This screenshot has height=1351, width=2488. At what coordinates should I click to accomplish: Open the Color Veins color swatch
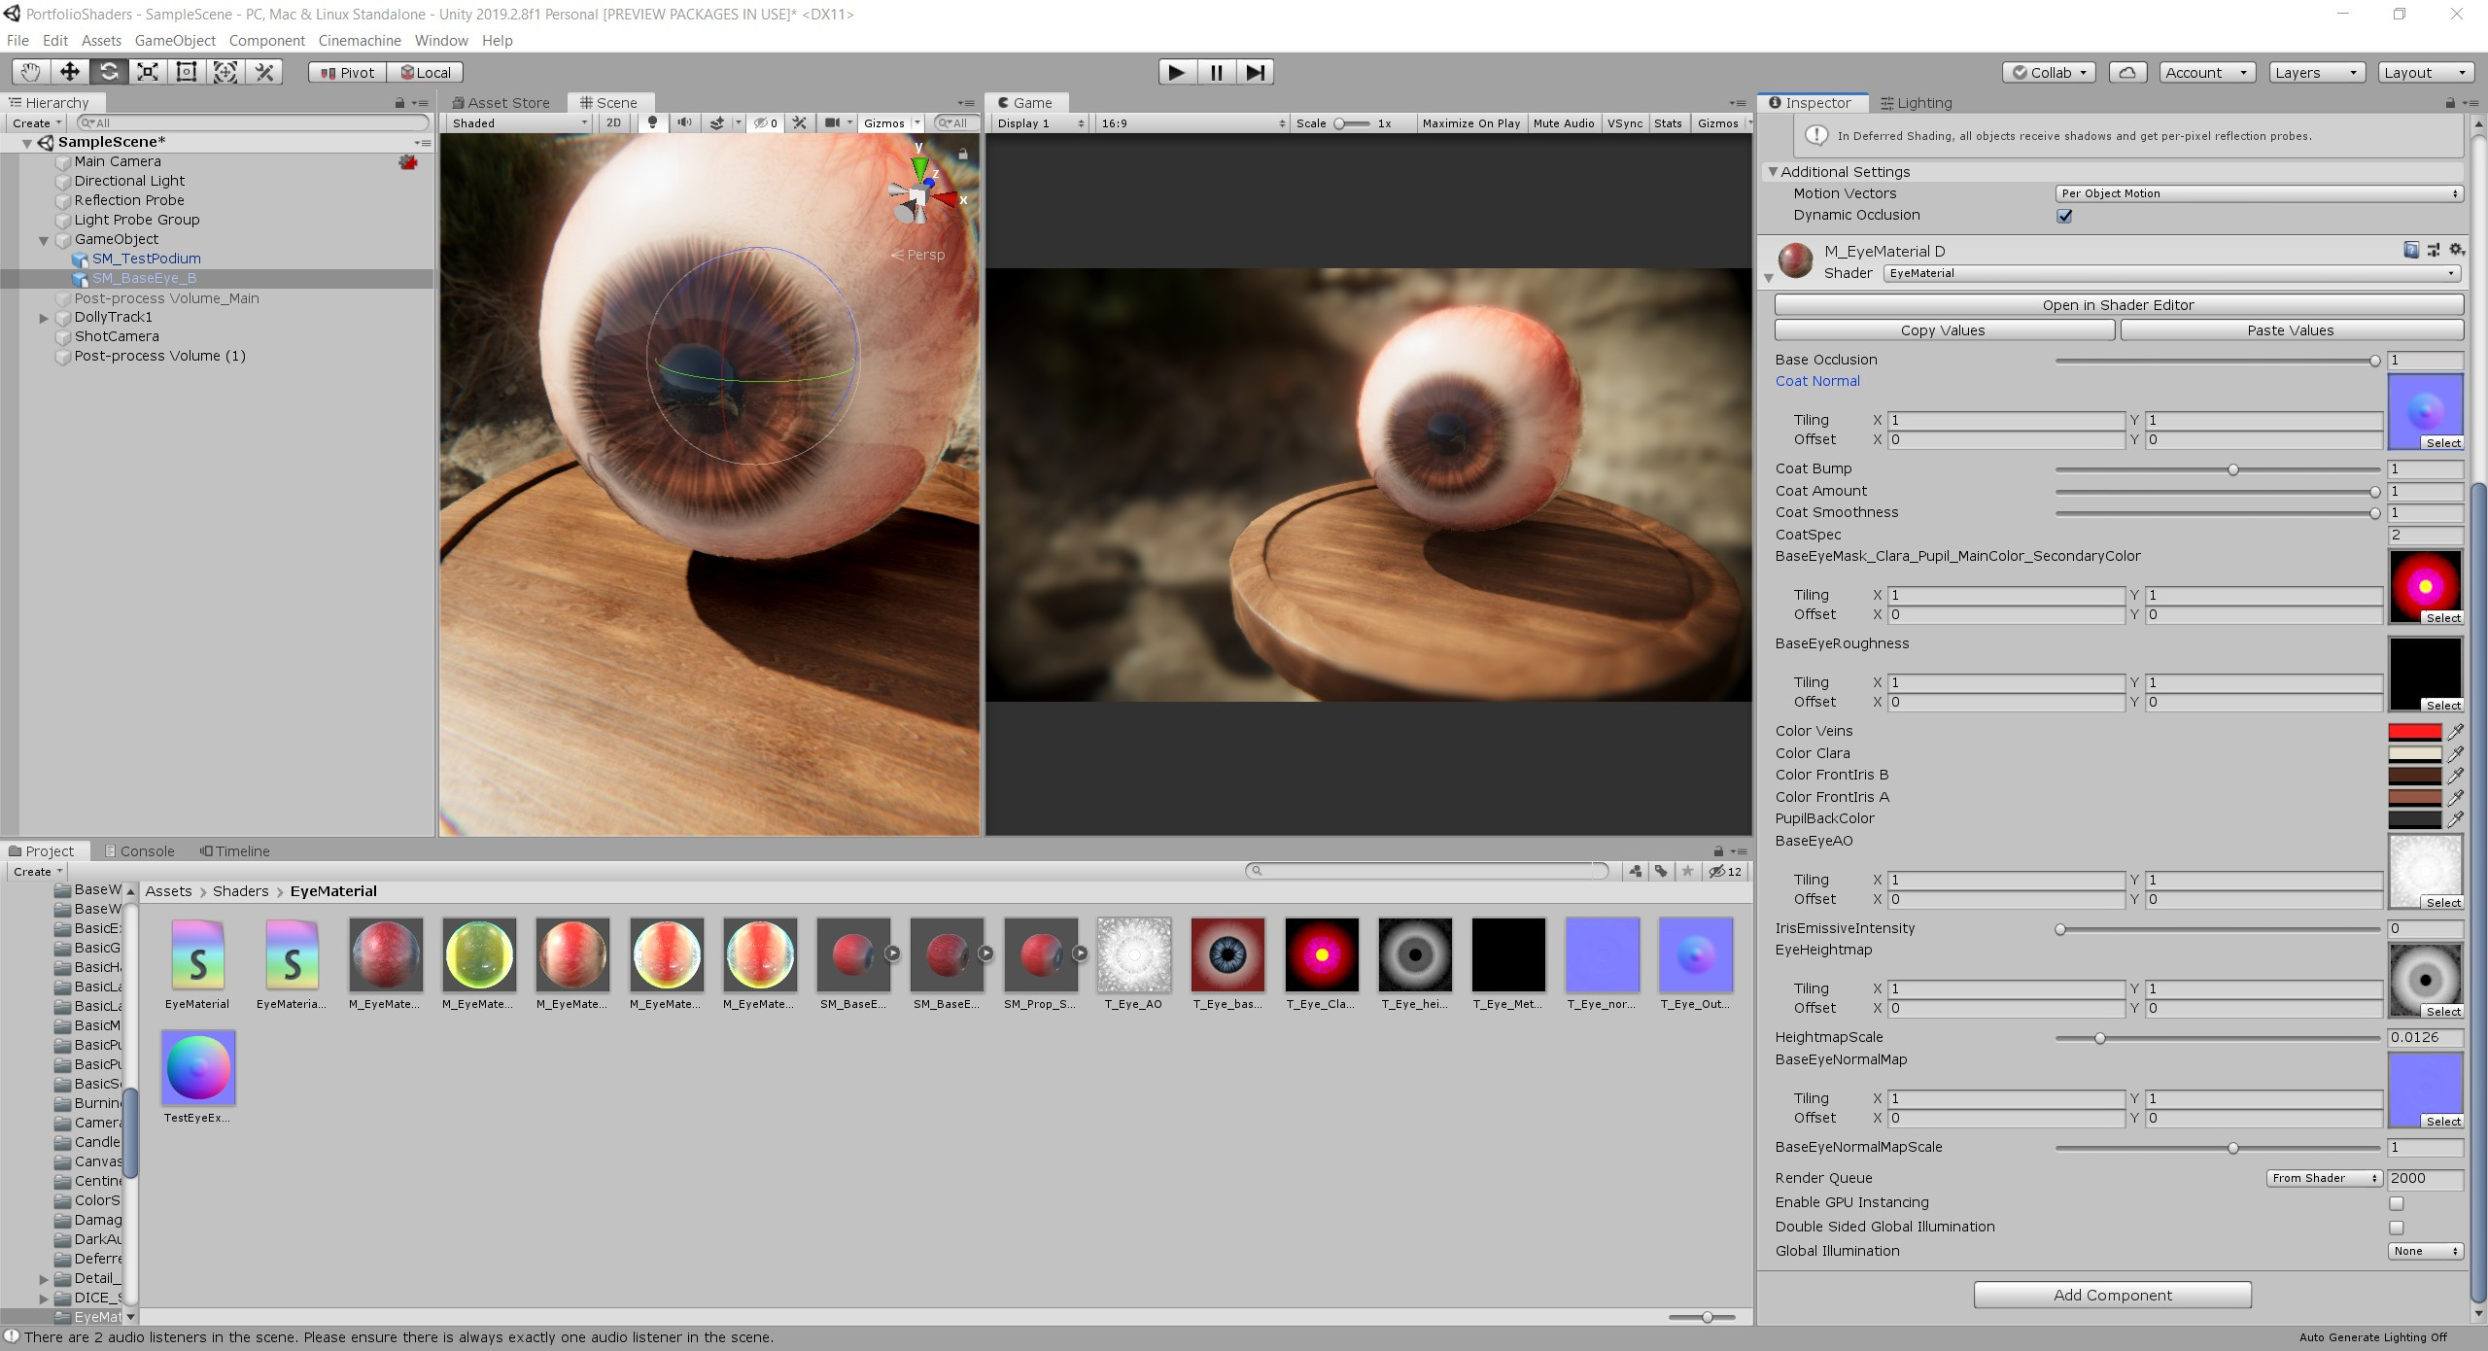coord(2417,731)
